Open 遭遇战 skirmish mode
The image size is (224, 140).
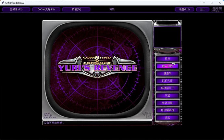point(167,74)
